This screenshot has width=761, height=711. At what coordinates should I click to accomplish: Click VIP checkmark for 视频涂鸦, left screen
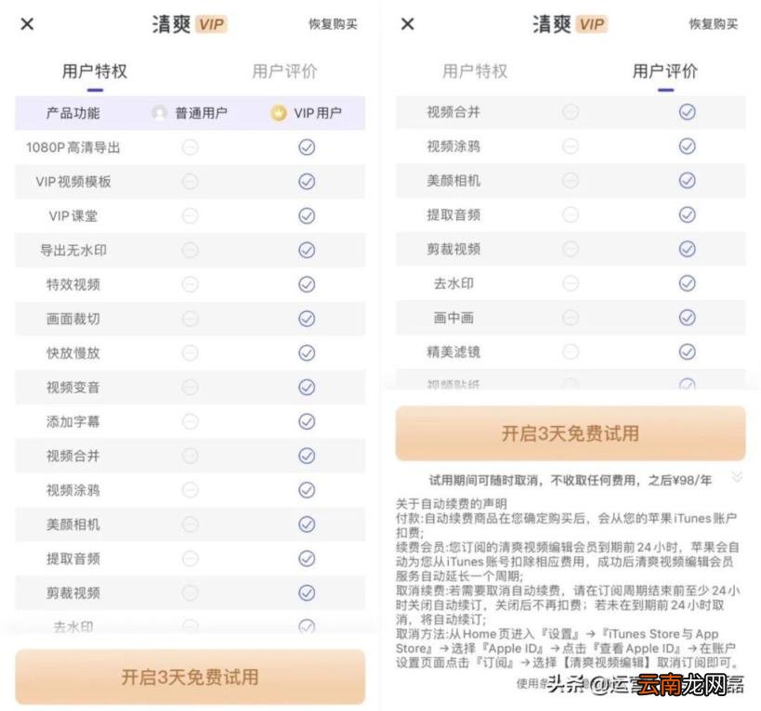(307, 490)
